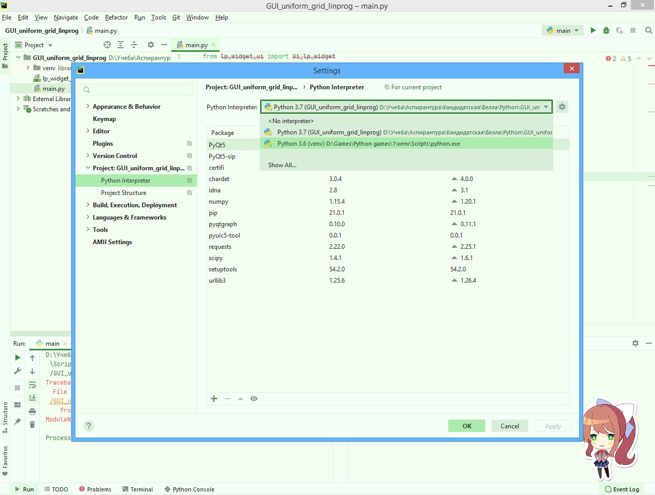The image size is (655, 495).
Task: Select the scipy package row
Action: tap(388, 258)
